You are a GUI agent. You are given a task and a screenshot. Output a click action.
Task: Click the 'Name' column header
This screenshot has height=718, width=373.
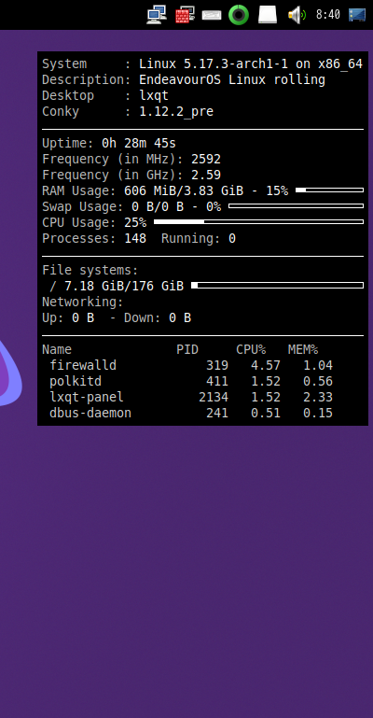[x=57, y=350]
